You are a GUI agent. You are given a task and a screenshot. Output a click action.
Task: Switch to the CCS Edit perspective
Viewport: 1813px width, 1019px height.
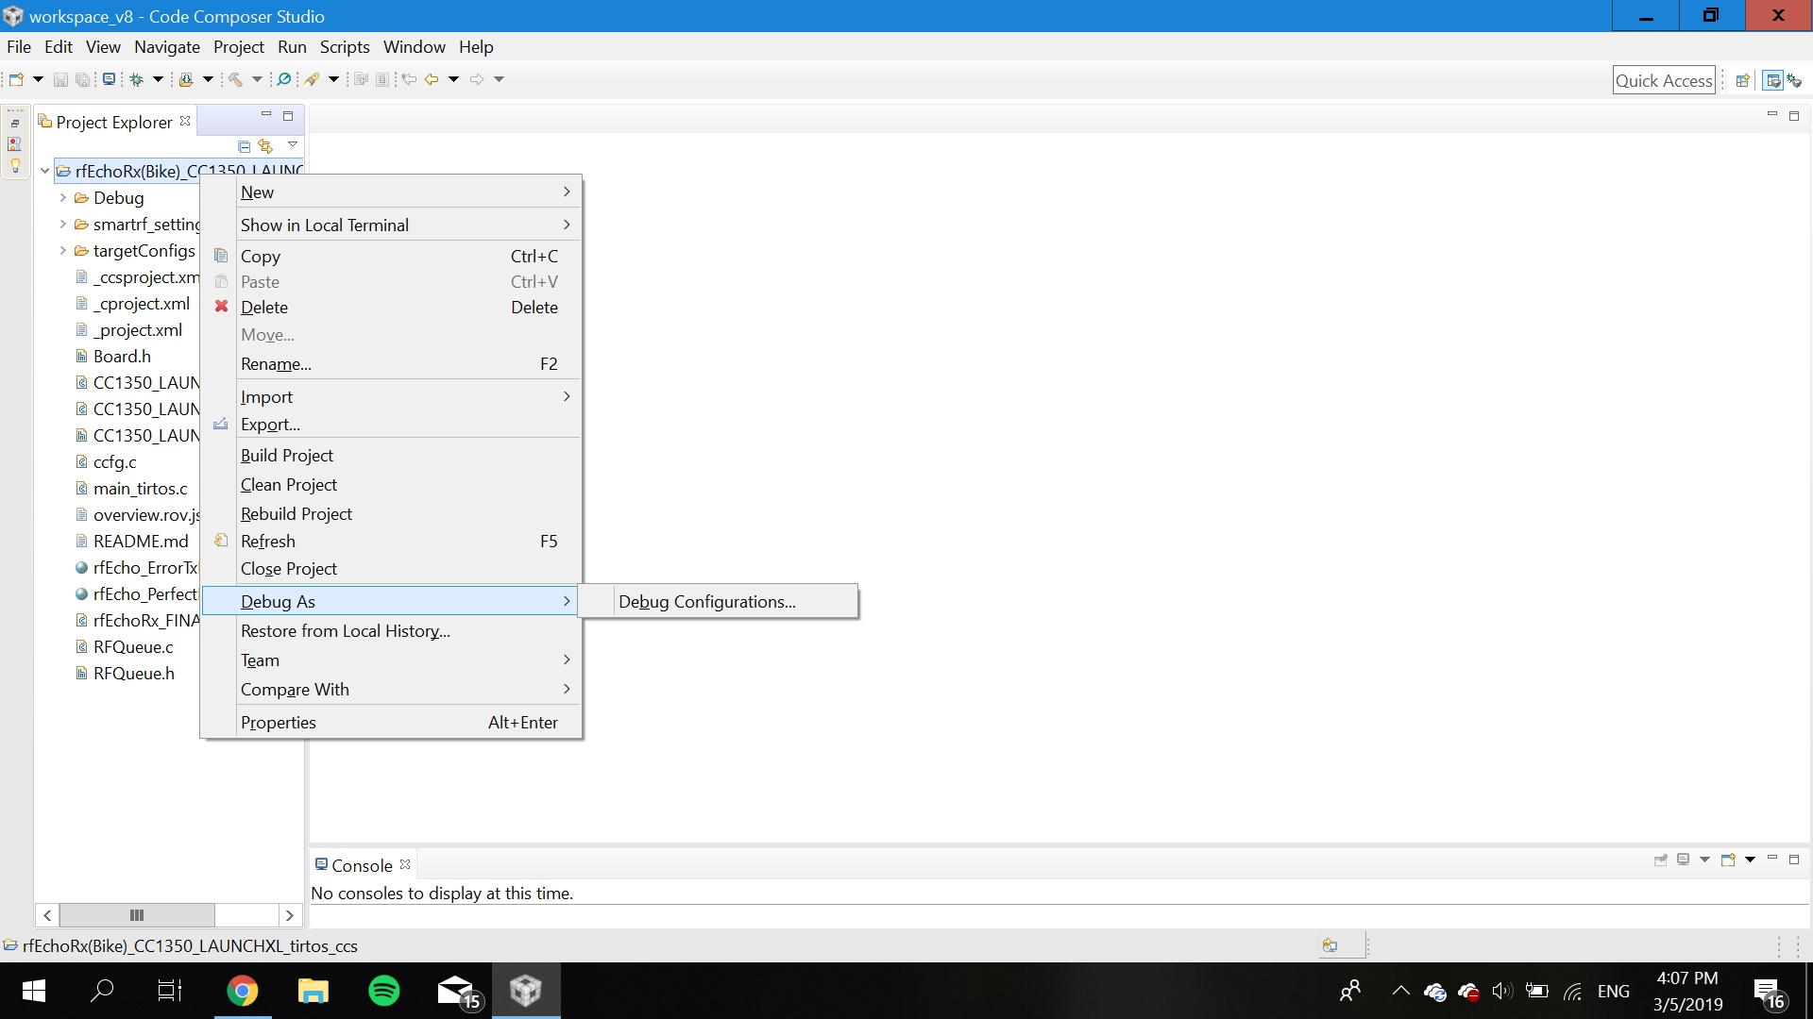(x=1772, y=81)
